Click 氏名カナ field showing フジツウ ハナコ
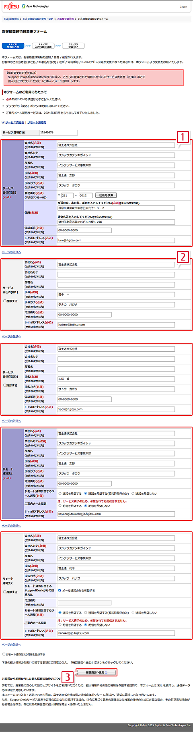This screenshot has height=732, width=193. [x=116, y=579]
